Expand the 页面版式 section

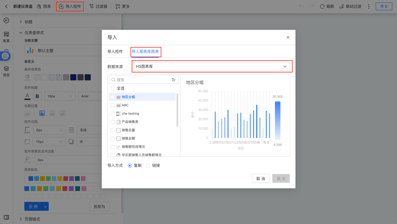[x=21, y=219]
